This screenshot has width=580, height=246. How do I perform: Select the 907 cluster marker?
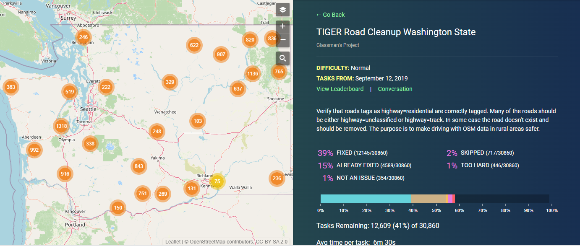click(221, 54)
